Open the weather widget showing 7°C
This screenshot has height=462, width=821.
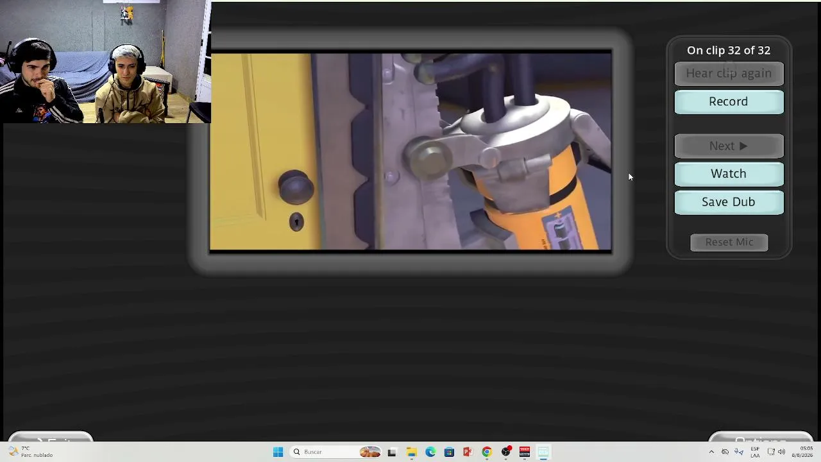31,452
